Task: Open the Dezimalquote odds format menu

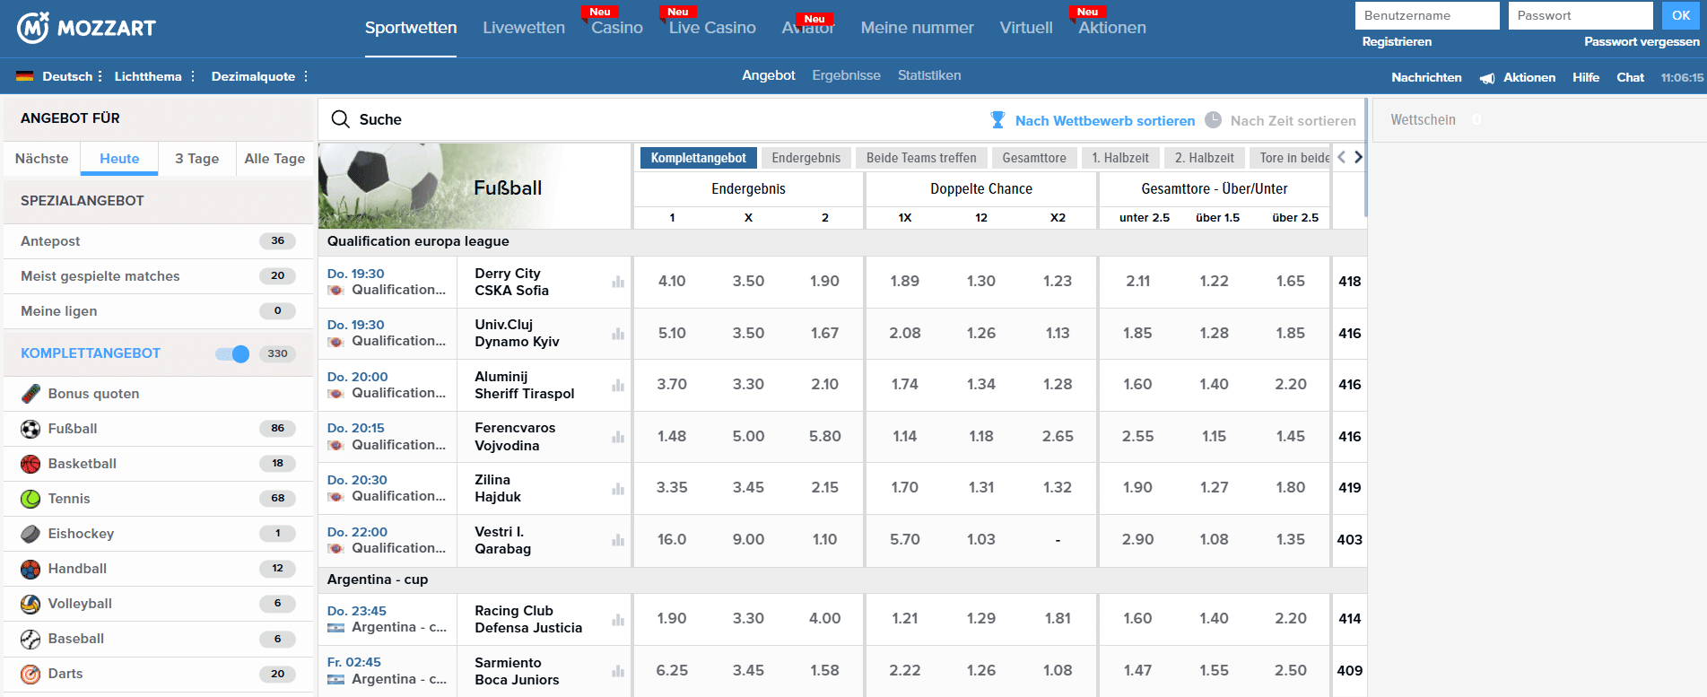Action: 259,76
